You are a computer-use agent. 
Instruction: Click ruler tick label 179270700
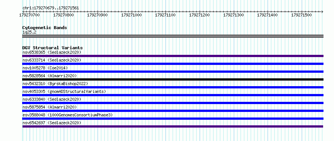29,15
